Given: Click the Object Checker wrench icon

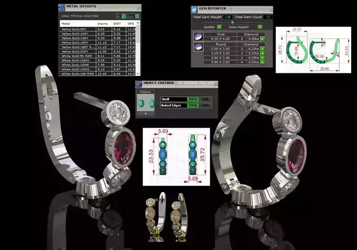Looking at the screenshot, I should tap(139, 84).
